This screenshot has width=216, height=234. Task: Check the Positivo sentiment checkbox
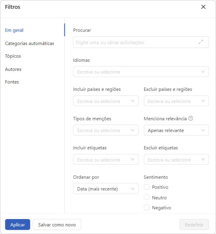[147, 187]
